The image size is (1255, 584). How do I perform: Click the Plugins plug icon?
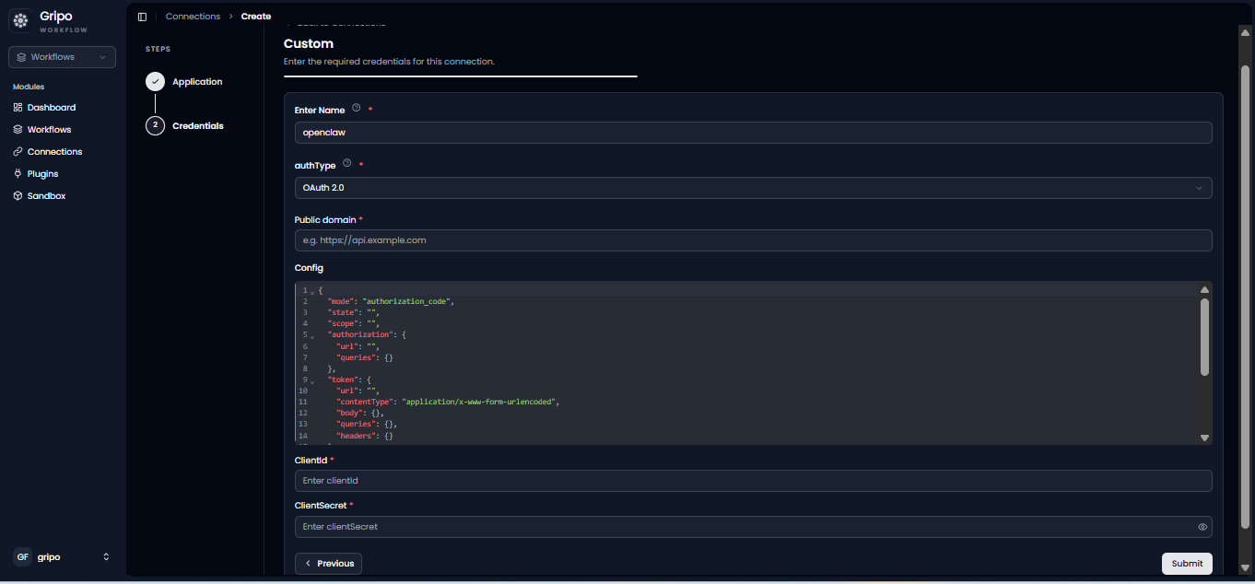[18, 174]
